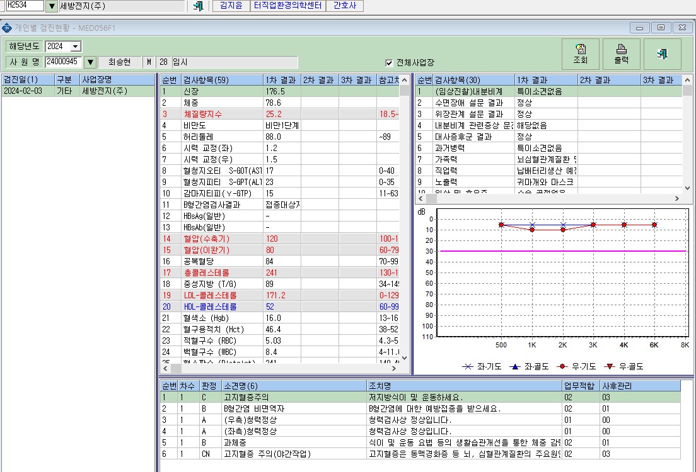Click the 출력 print button icon
696x472 pixels.
point(622,48)
